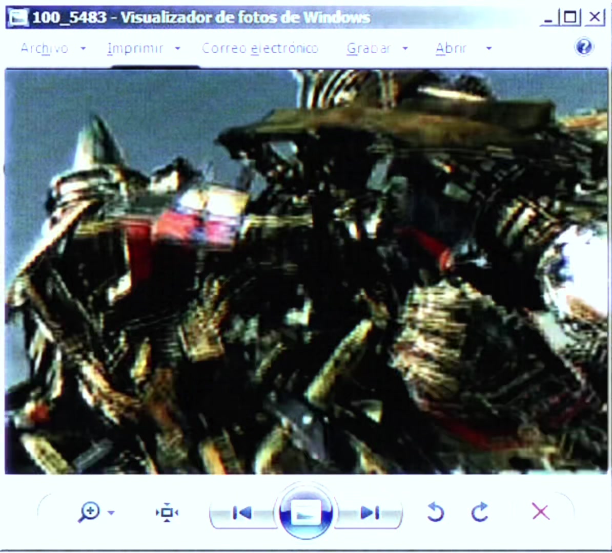Open the zoom level dropdown arrow
The image size is (612, 553).
(x=111, y=513)
